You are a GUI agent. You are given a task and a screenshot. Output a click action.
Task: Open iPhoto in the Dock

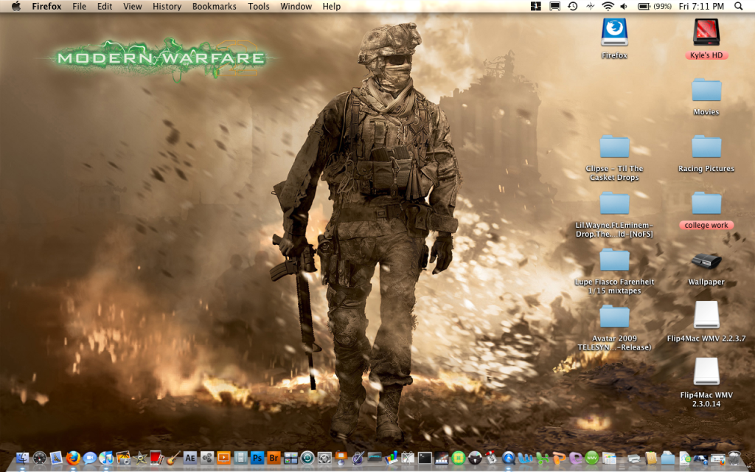tap(123, 457)
